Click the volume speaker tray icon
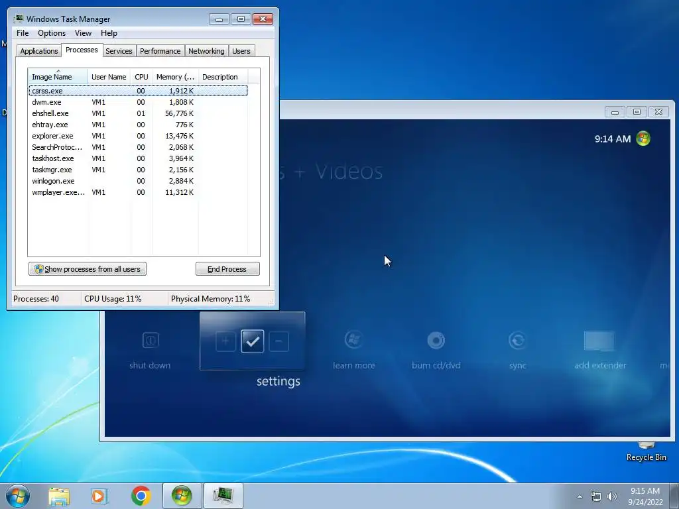 [612, 496]
